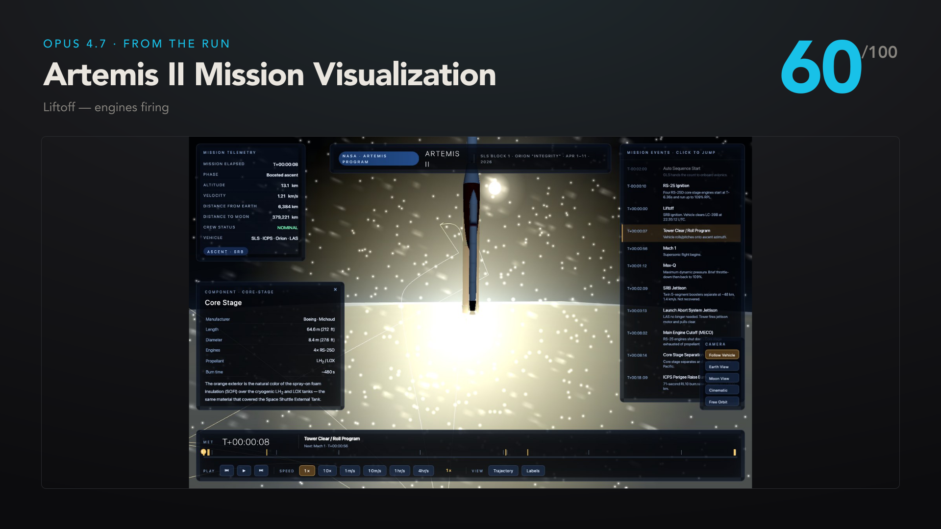
Task: Switch camera to Follow Vehicle
Action: tap(722, 355)
